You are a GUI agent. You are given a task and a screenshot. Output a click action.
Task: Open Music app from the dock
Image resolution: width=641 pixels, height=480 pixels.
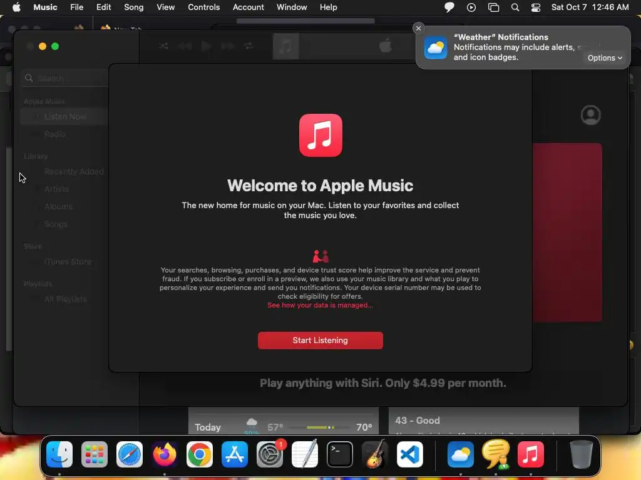coord(531,454)
